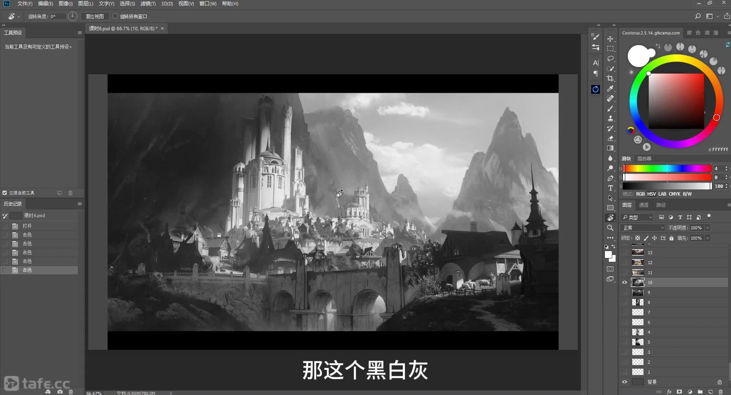Toggle Quick Mask mode icon
The width and height of the screenshot is (731, 395).
[610, 269]
